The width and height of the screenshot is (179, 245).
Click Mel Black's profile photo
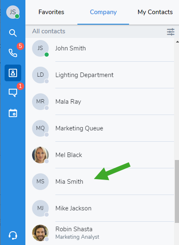[x=40, y=155]
